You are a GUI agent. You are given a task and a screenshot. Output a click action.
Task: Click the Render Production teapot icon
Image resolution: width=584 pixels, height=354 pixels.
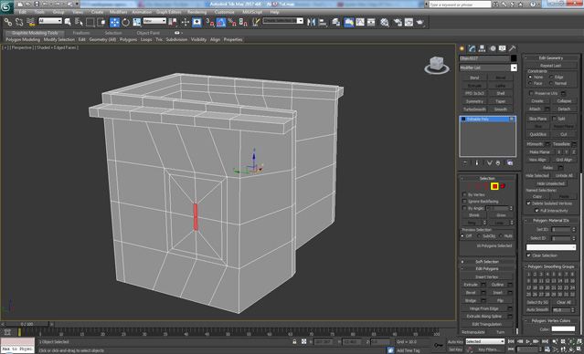coord(420,22)
